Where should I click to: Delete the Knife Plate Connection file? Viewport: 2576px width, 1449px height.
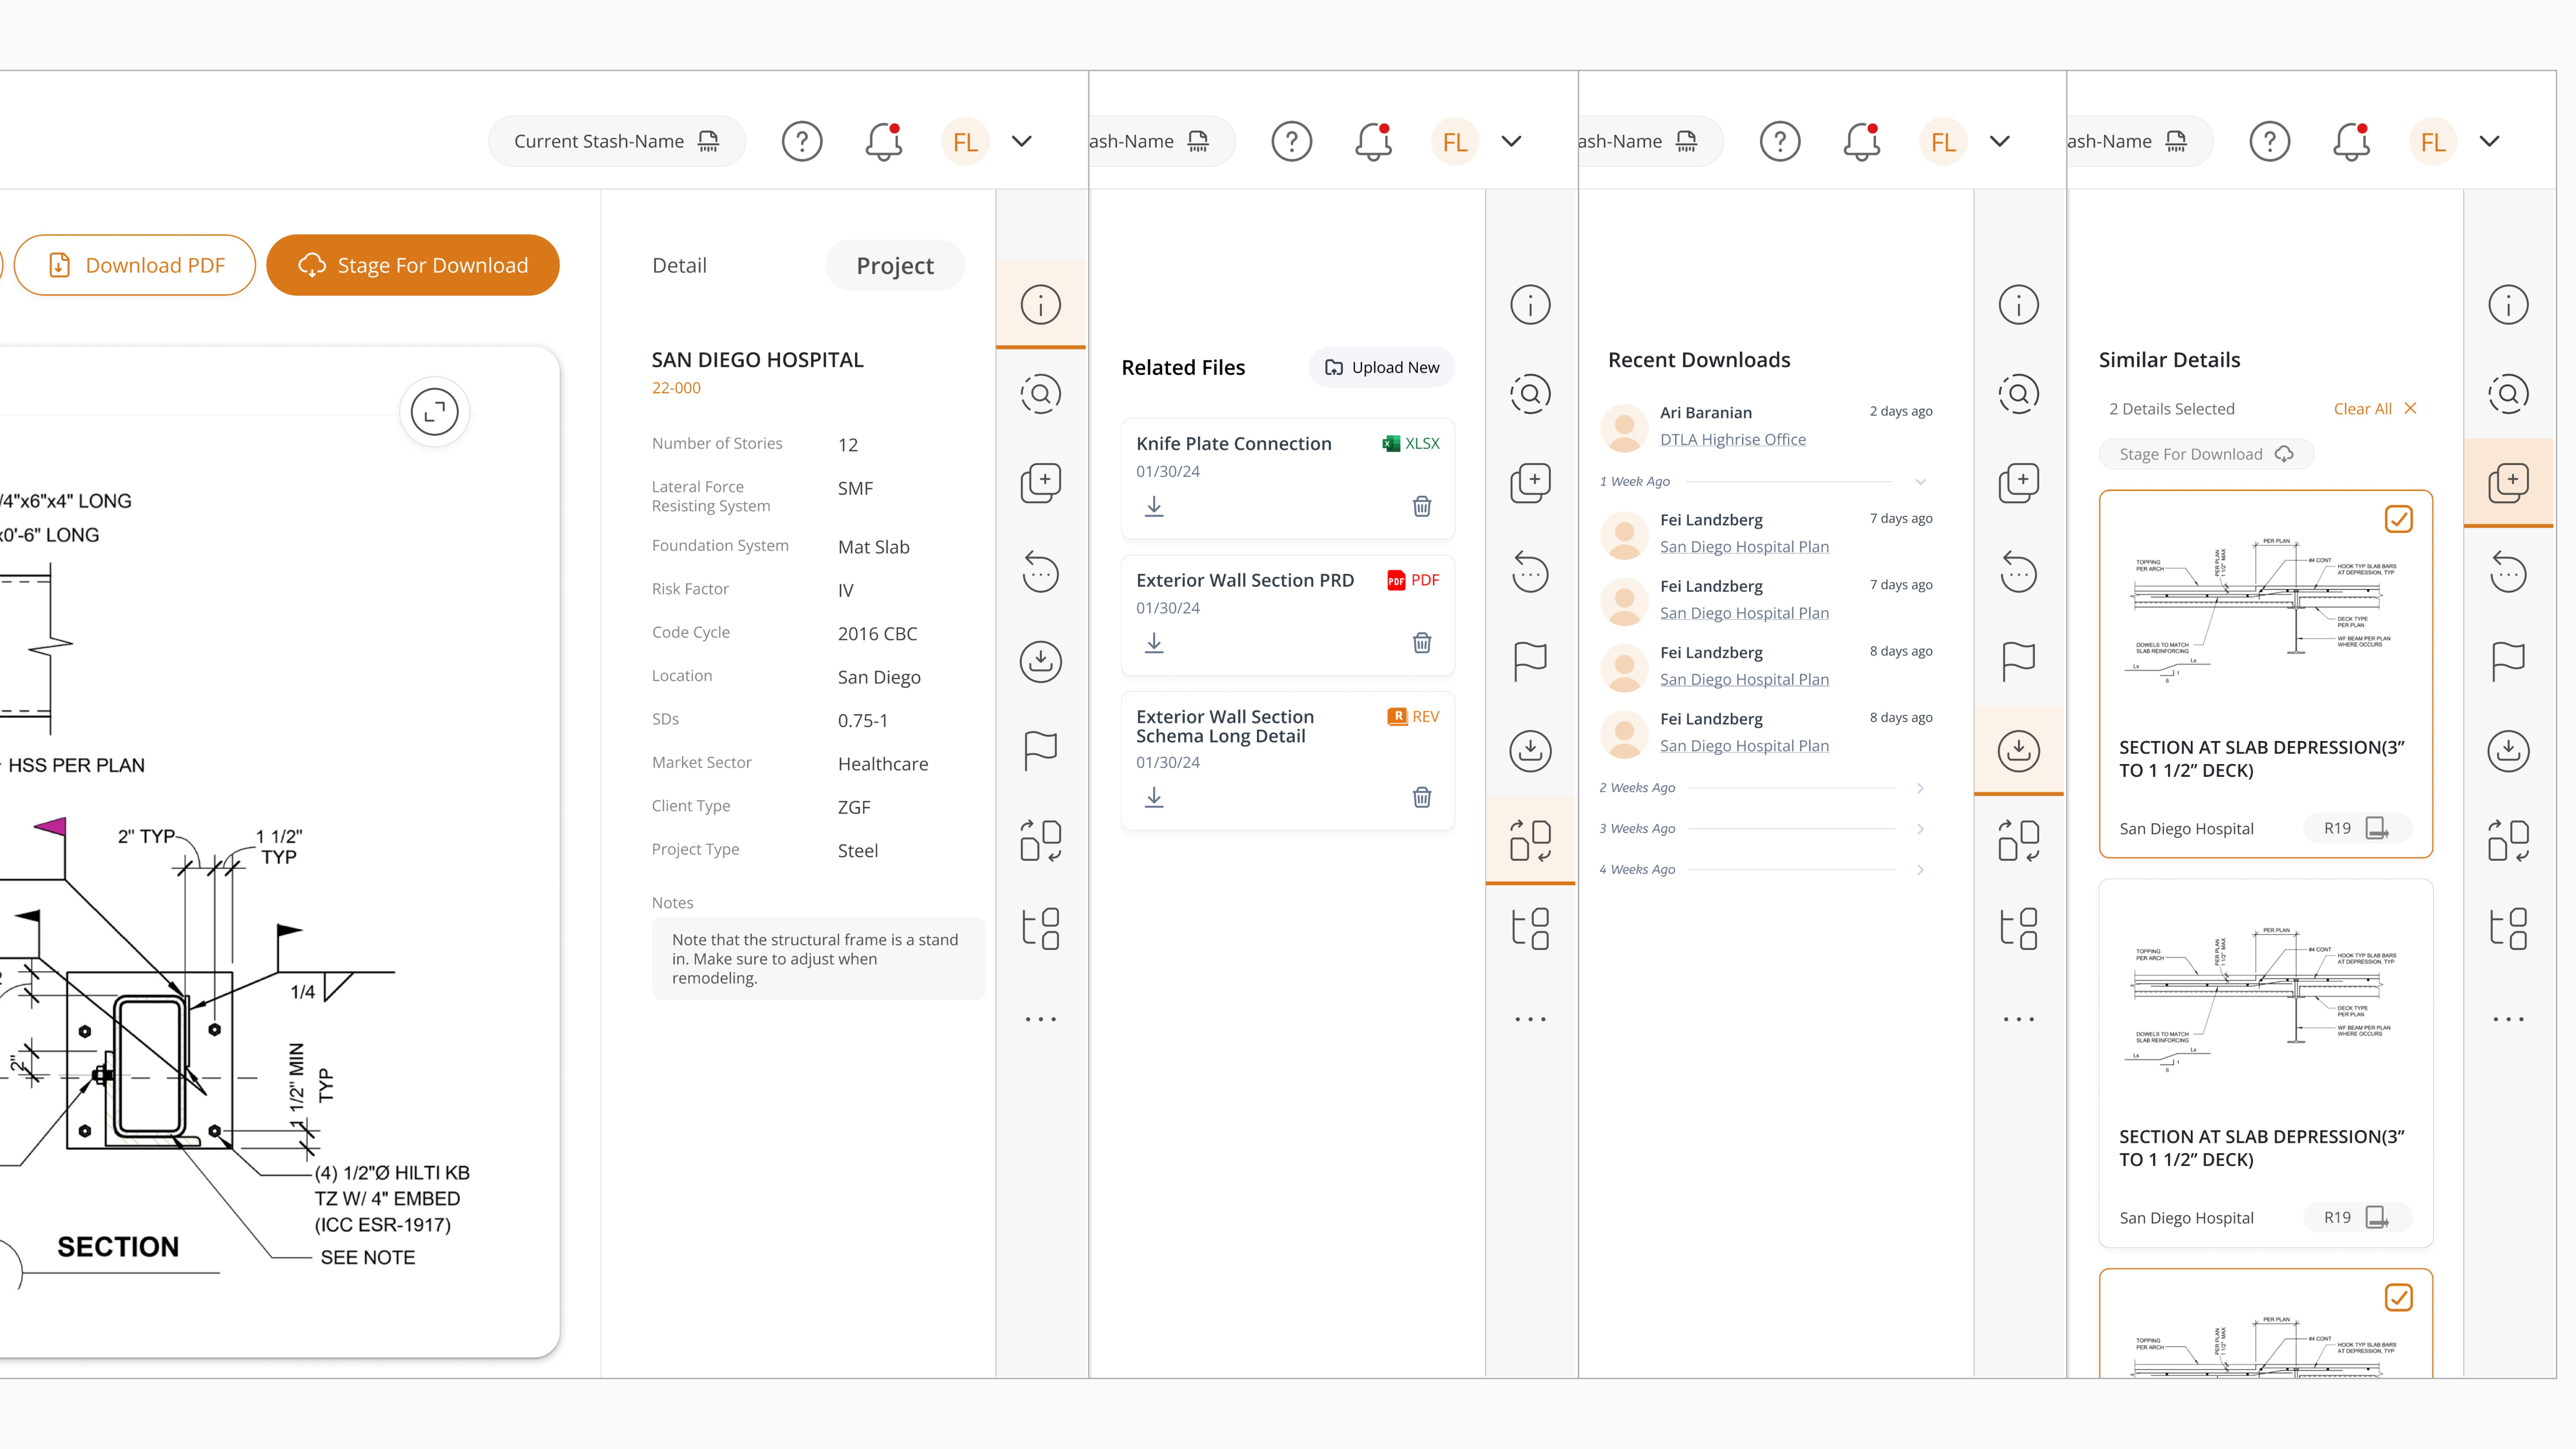pos(1422,506)
